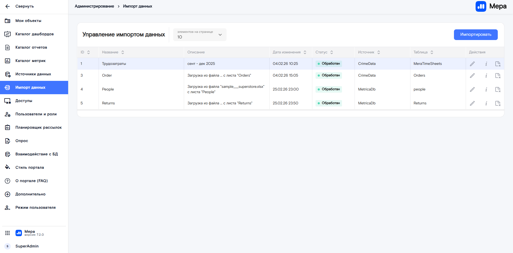
Task: Click the edit pencil icon for Трудозатраты row
Action: 472,64
